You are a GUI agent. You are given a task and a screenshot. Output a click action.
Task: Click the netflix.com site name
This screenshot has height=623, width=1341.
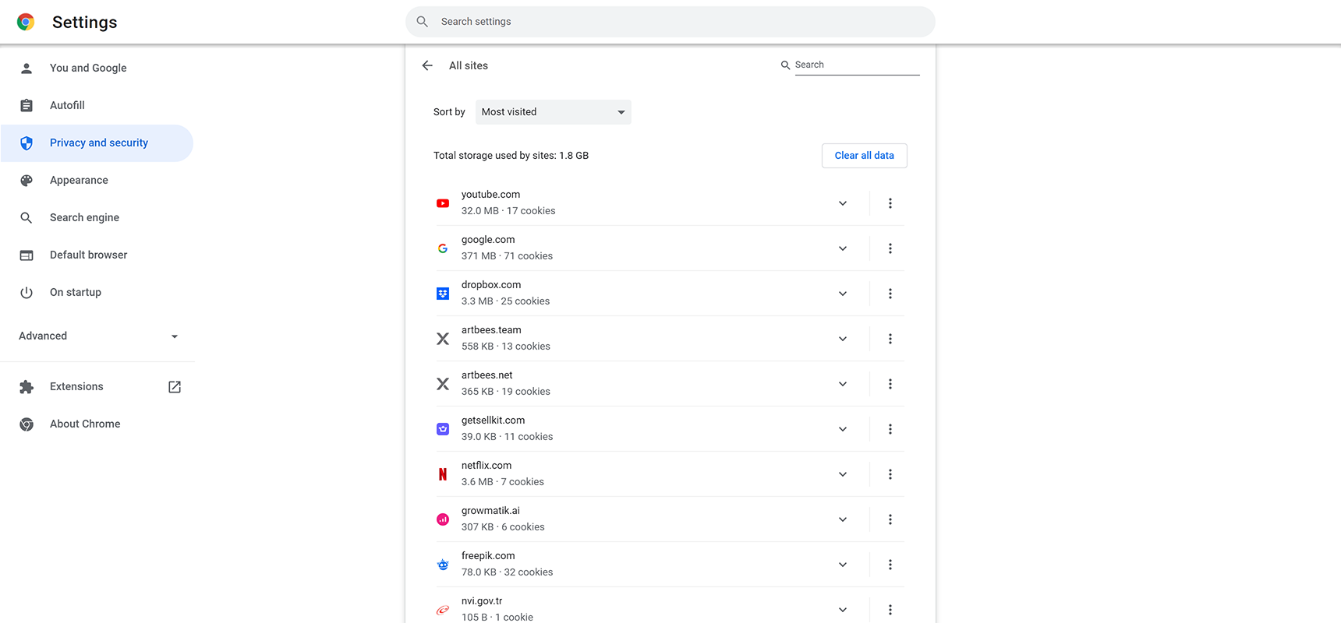coord(487,466)
